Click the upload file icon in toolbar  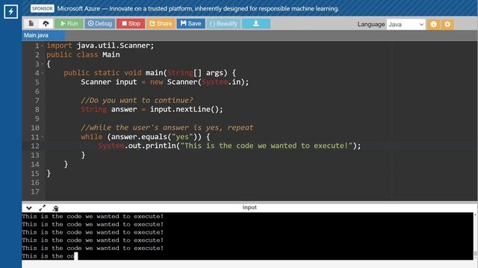(x=46, y=23)
